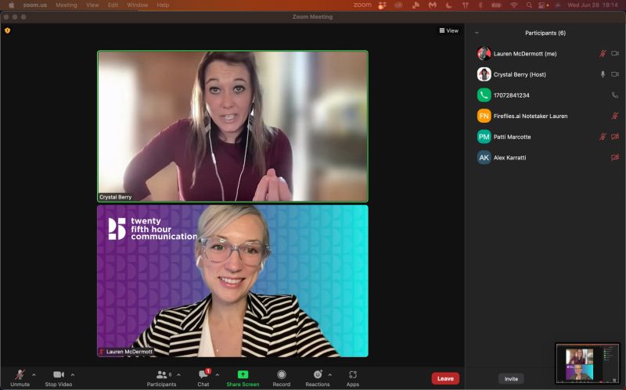Click the picture-in-picture meeting thumbnail
626x390 pixels.
[587, 363]
